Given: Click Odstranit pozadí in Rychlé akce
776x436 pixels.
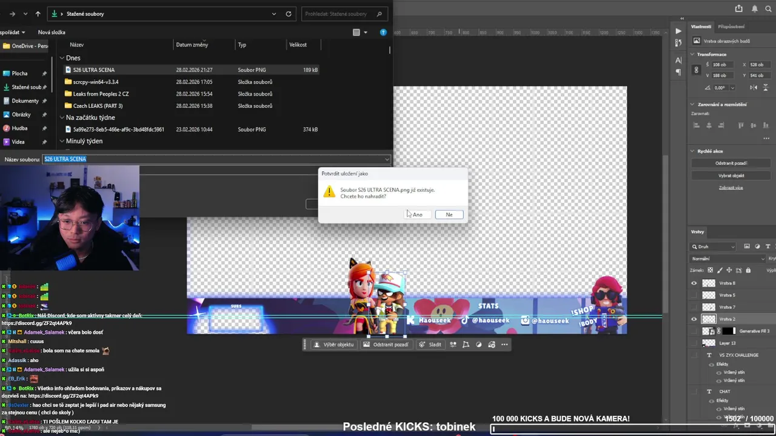Looking at the screenshot, I should tap(731, 163).
